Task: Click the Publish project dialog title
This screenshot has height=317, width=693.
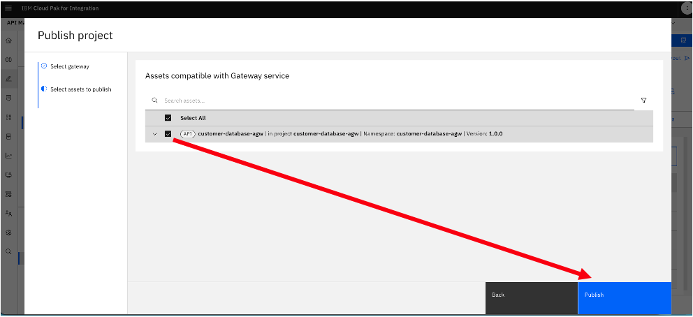Action: tap(75, 36)
